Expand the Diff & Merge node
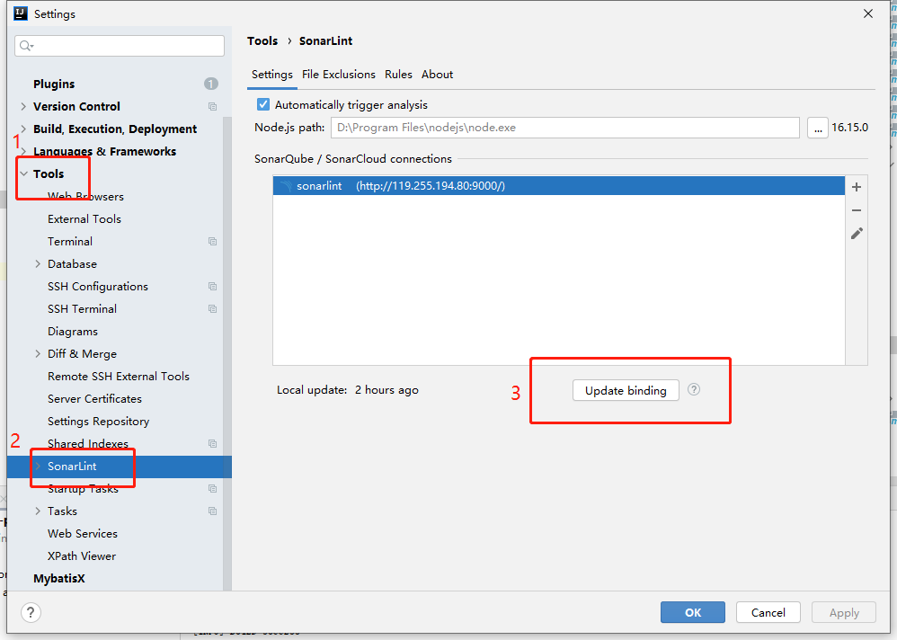897x640 pixels. tap(38, 354)
